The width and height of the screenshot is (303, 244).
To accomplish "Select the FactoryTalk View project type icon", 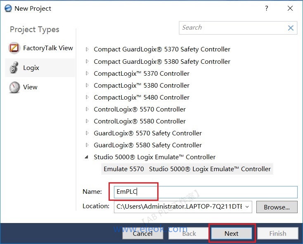I will point(14,48).
